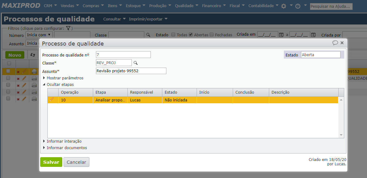
Task: Click the Processo de qualidade nº field
Action: click(123, 55)
